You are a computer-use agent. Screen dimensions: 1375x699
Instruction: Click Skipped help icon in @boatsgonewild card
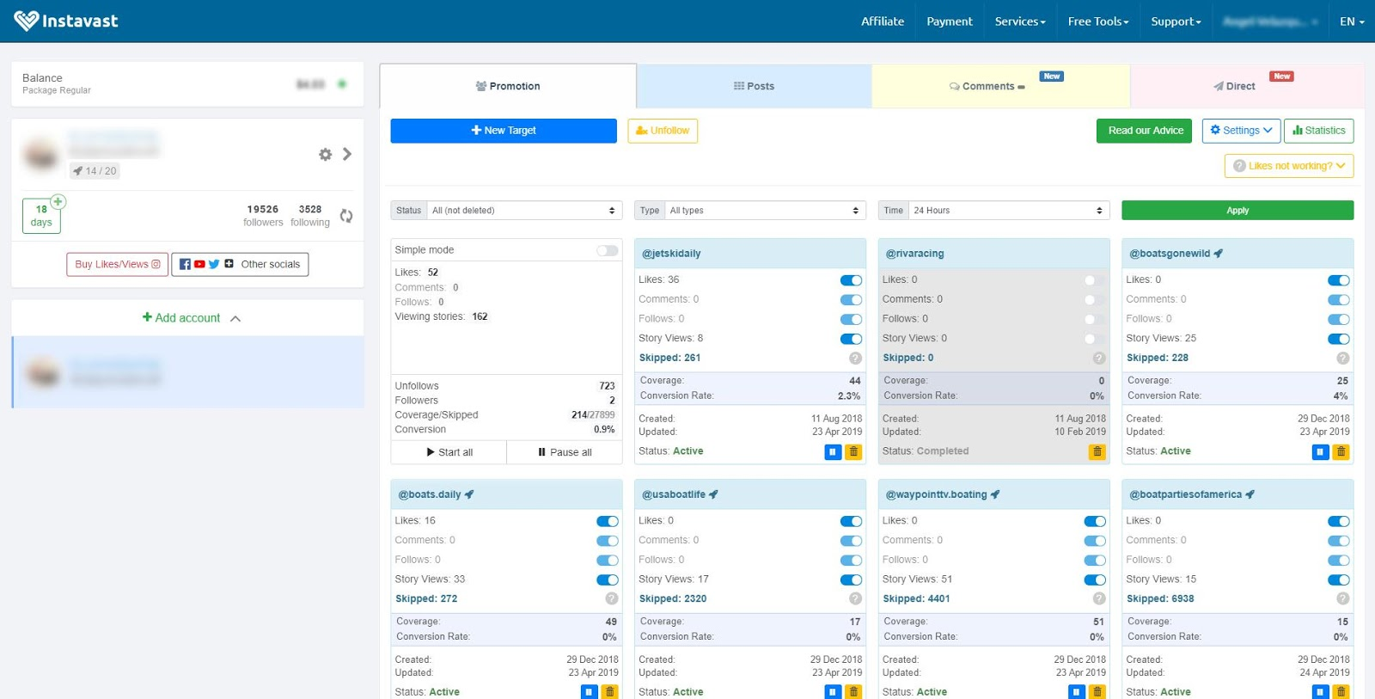click(x=1343, y=359)
